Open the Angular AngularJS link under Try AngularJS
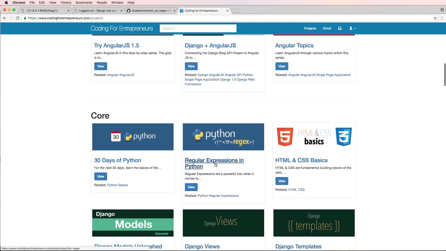Viewport: 446px width, 251px height. 121,75
